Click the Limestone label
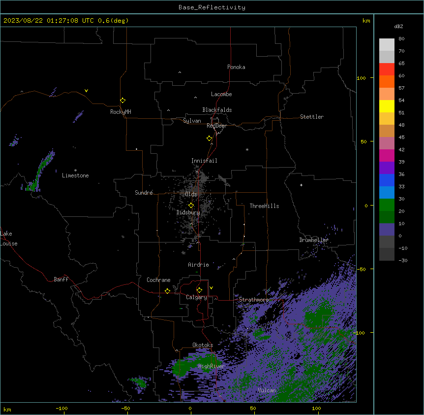The image size is (424, 415). click(x=75, y=175)
